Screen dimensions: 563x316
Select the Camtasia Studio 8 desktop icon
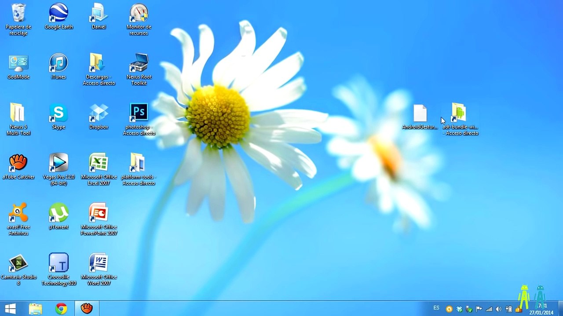18,269
